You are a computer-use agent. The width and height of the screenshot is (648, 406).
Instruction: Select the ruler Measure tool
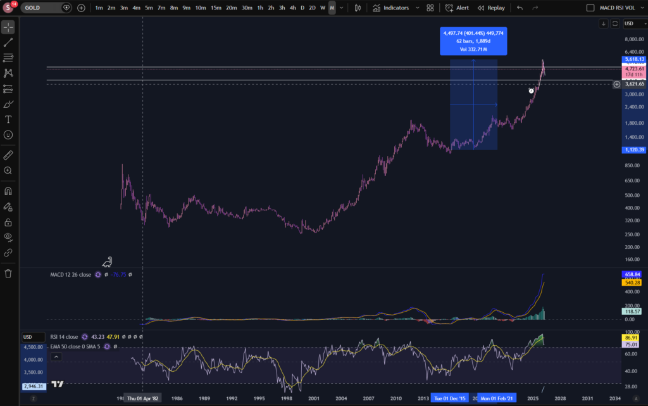pos(8,155)
